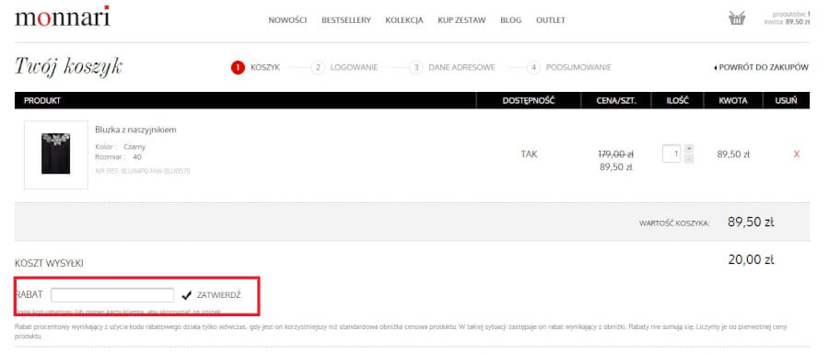Select step 1 Koszyk circle
Screen dimensions: 829x354
[238, 67]
